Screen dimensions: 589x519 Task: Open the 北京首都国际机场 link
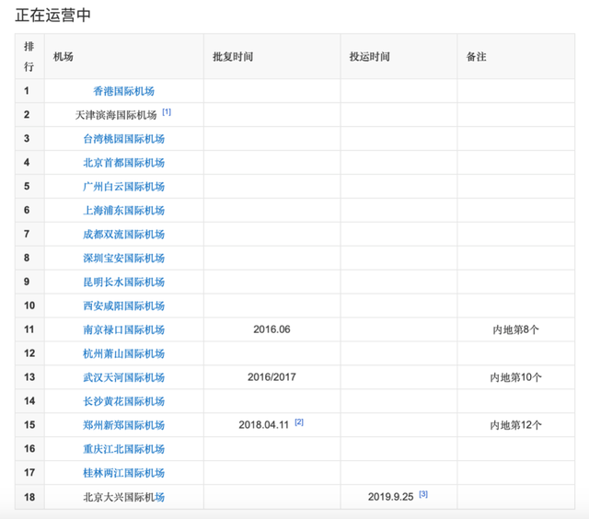[x=123, y=163]
